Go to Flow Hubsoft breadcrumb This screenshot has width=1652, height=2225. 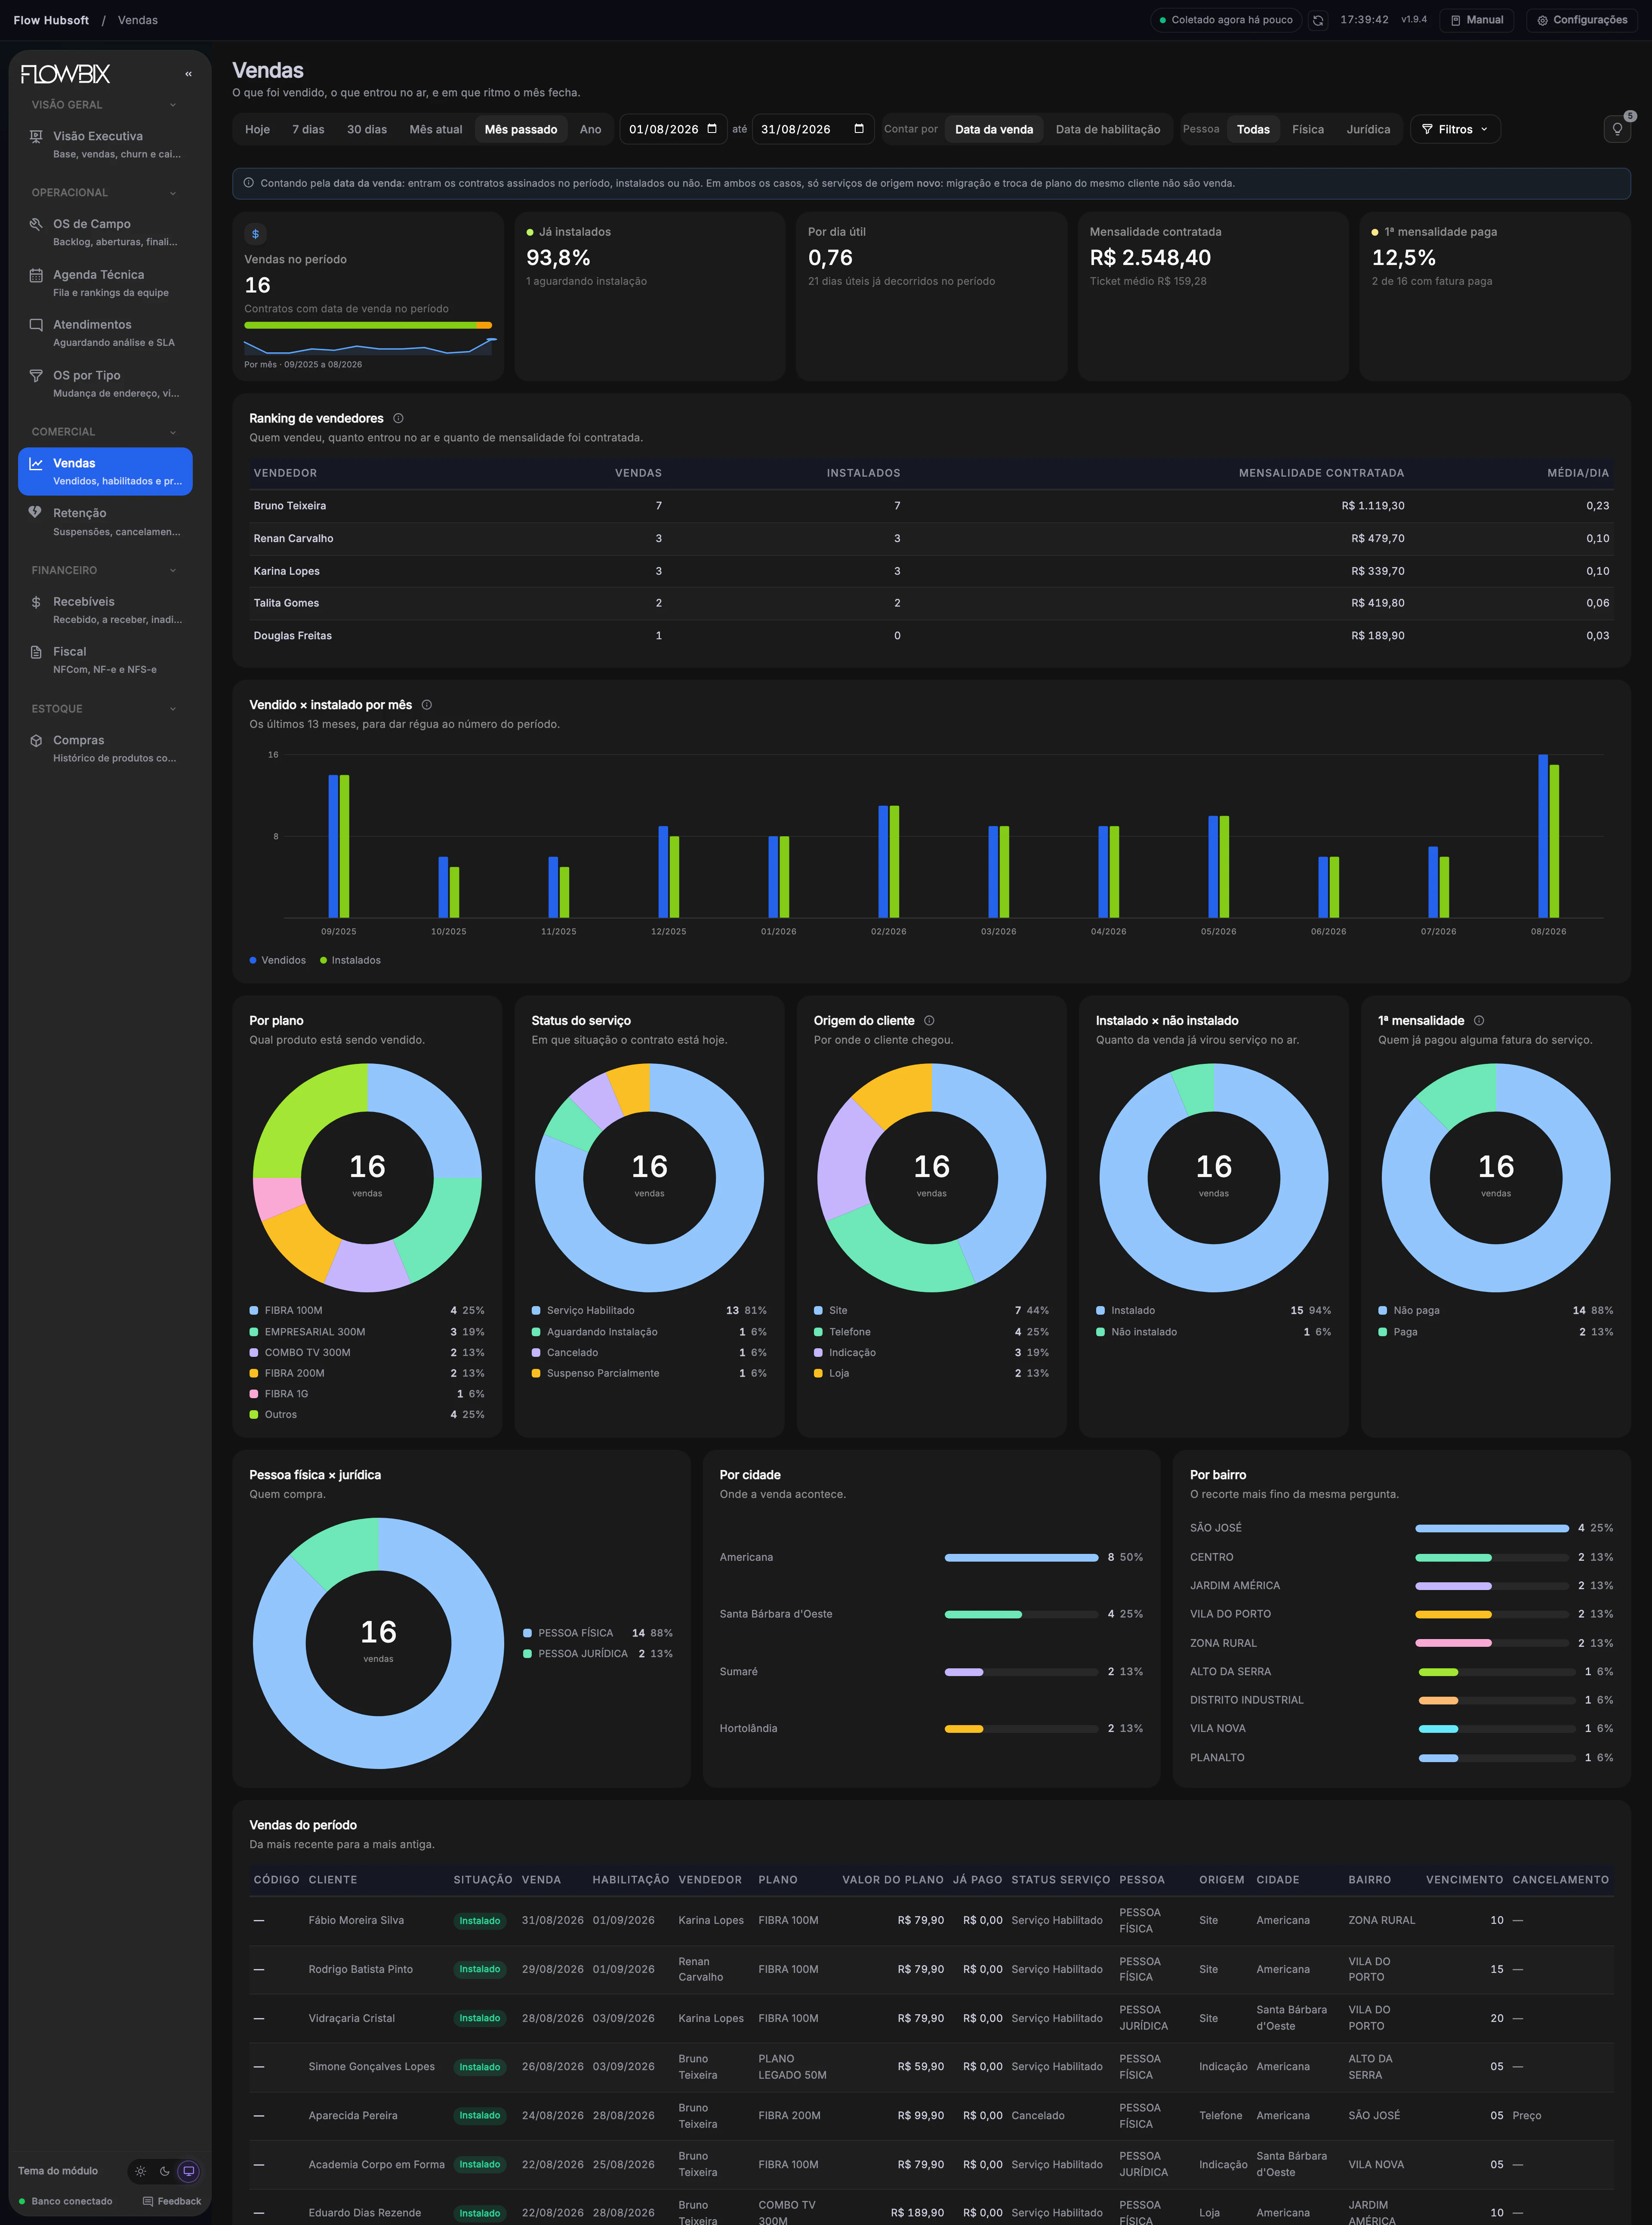click(51, 20)
